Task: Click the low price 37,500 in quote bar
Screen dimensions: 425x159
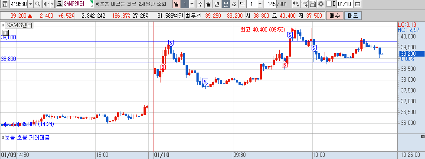Action: click(314, 16)
